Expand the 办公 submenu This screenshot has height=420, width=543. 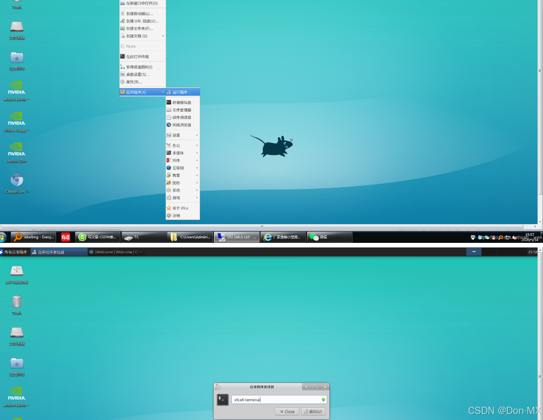[x=183, y=146]
